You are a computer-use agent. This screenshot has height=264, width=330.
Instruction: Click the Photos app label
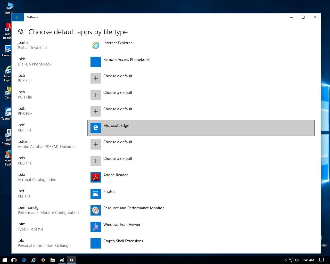(x=109, y=192)
